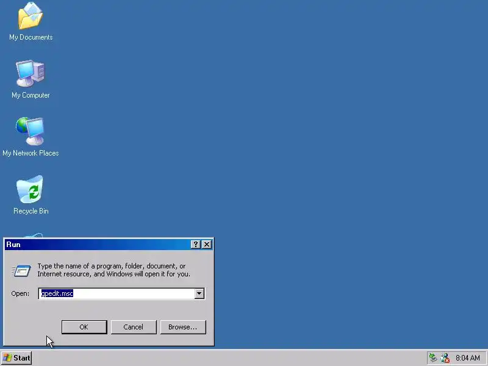The image size is (488, 366).
Task: Click the Recycle Bin label text
Action: 31,211
